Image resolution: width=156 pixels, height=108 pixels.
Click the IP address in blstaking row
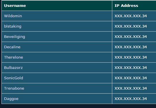click(131, 26)
